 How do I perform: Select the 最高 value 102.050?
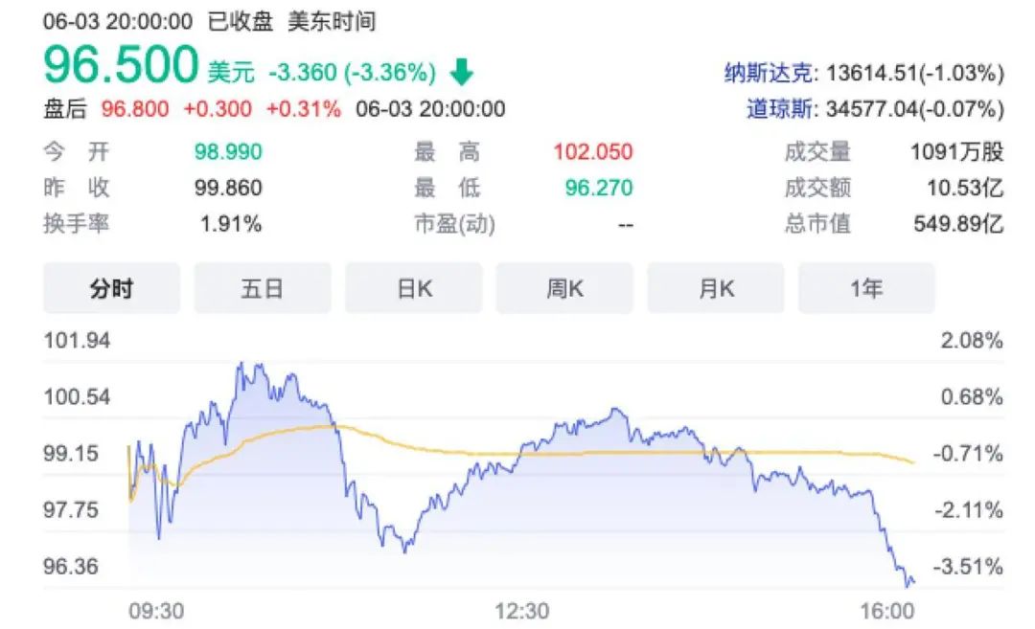(592, 152)
